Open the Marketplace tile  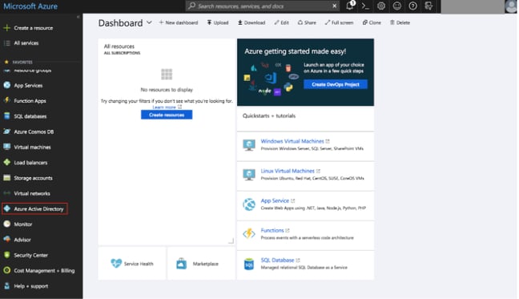click(201, 264)
